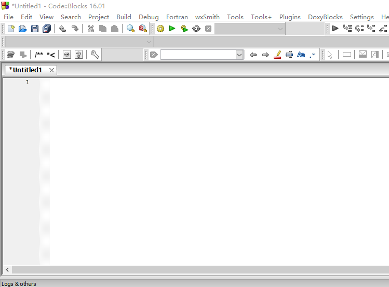Open the Plugins menu
The height and width of the screenshot is (287, 389).
290,17
